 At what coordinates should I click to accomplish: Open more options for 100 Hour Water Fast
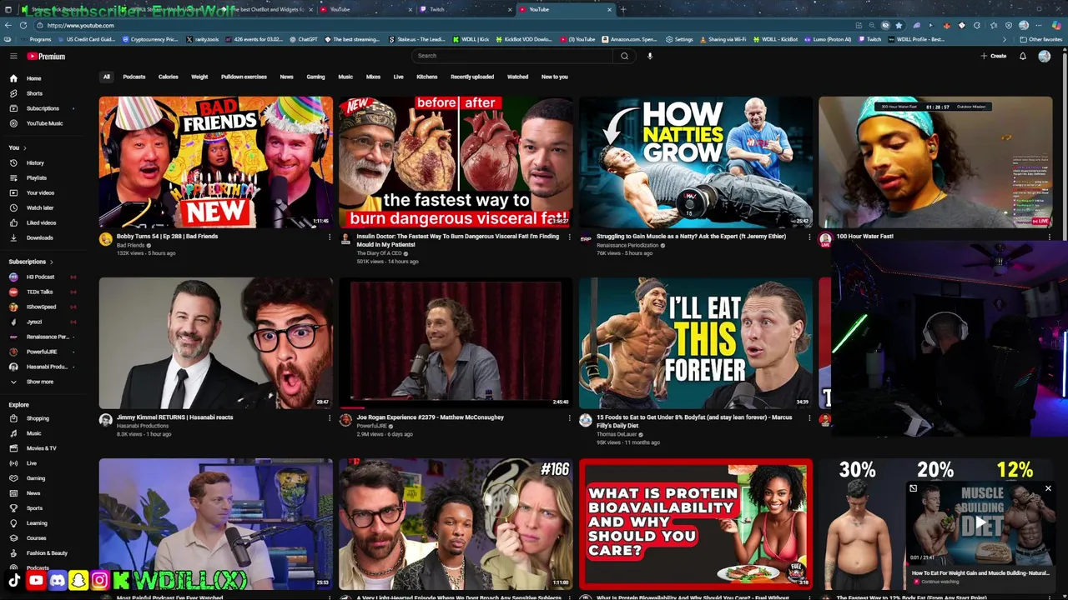coord(1049,237)
